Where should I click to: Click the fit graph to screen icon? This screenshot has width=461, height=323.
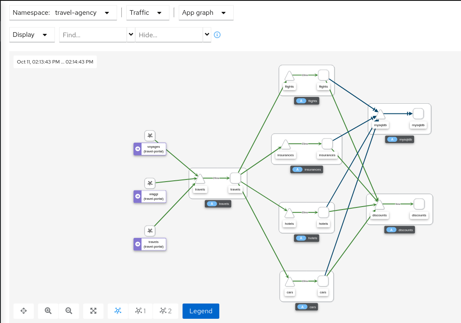pyautogui.click(x=93, y=311)
